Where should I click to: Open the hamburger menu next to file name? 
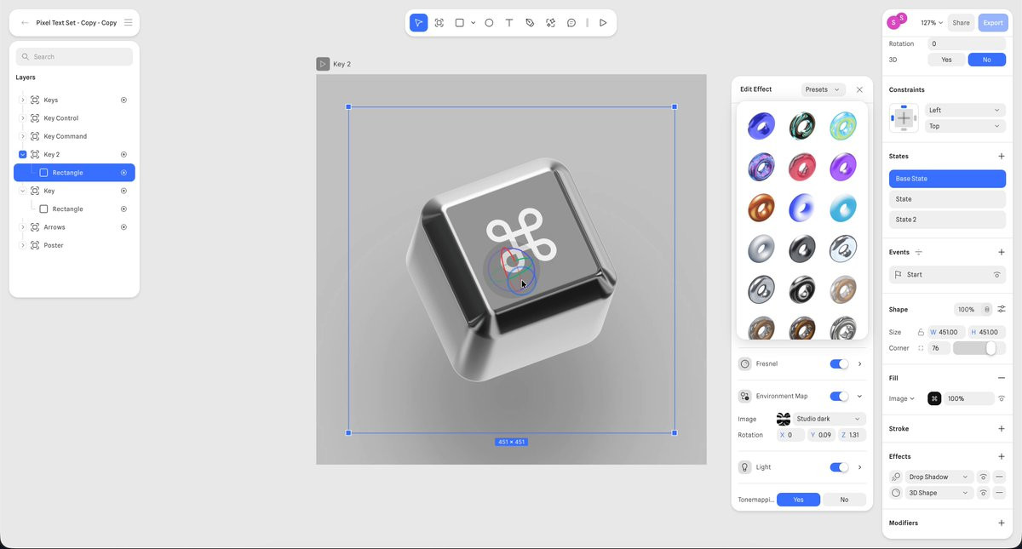click(x=128, y=23)
